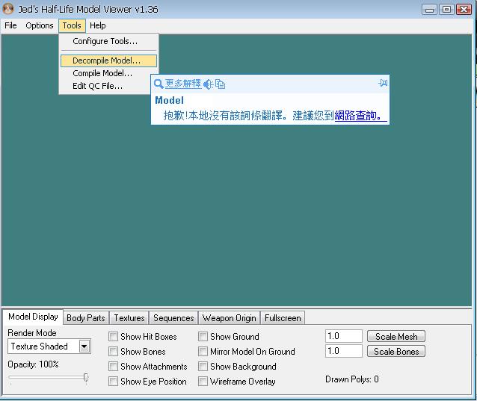Toggle Show Eye Position checkbox
The height and width of the screenshot is (401, 477).
pyautogui.click(x=113, y=382)
